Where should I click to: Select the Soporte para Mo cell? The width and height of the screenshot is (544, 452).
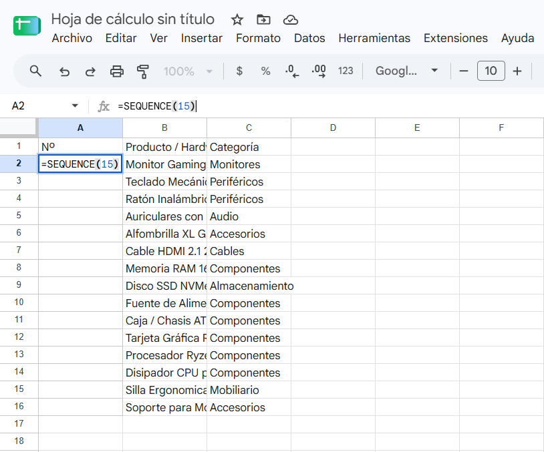click(x=165, y=407)
